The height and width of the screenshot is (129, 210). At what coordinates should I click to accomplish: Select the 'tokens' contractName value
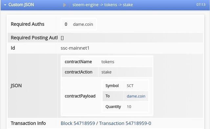[108, 62]
